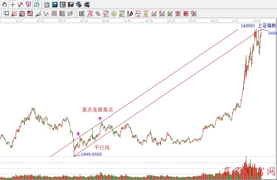277x180 pixels.
Task: Click the floppy disk save icon
Action: (71, 5)
